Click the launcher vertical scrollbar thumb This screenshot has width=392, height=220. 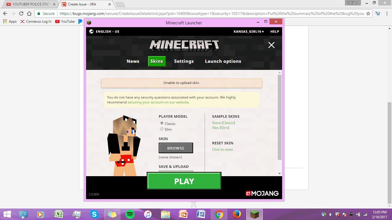click(x=280, y=117)
